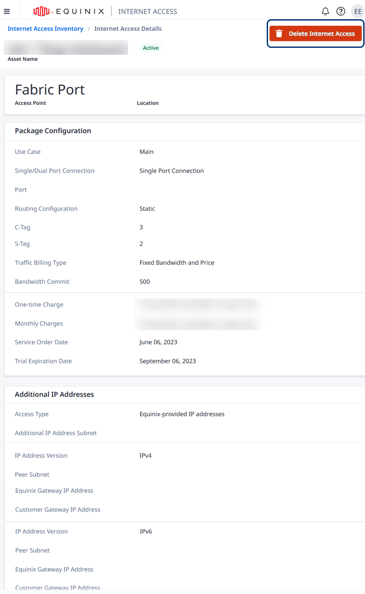This screenshot has width=365, height=594.
Task: Open the help question mark icon
Action: click(x=341, y=11)
